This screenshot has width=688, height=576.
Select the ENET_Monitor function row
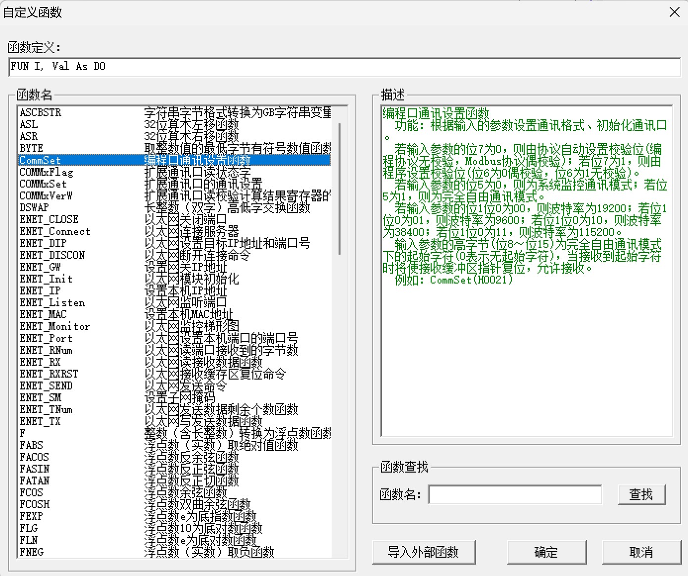175,327
